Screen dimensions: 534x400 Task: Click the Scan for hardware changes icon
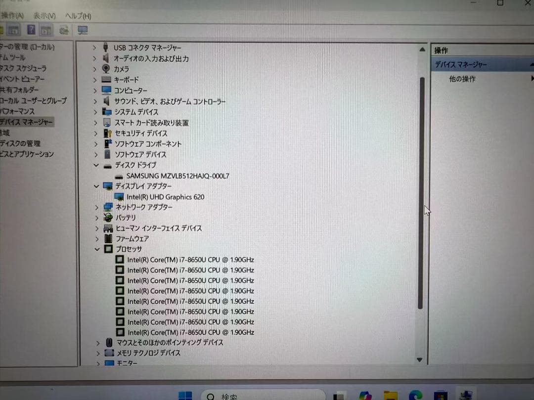pos(63,30)
